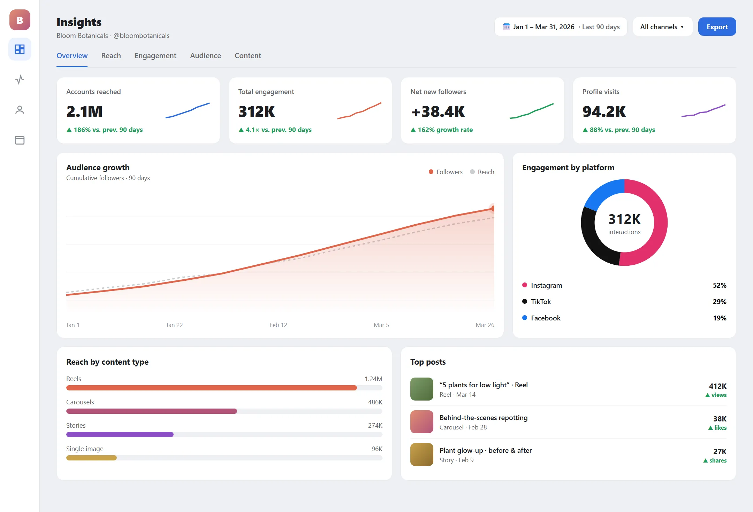Open the green "5 plants for low light" thumbnail
The width and height of the screenshot is (753, 512).
click(422, 389)
